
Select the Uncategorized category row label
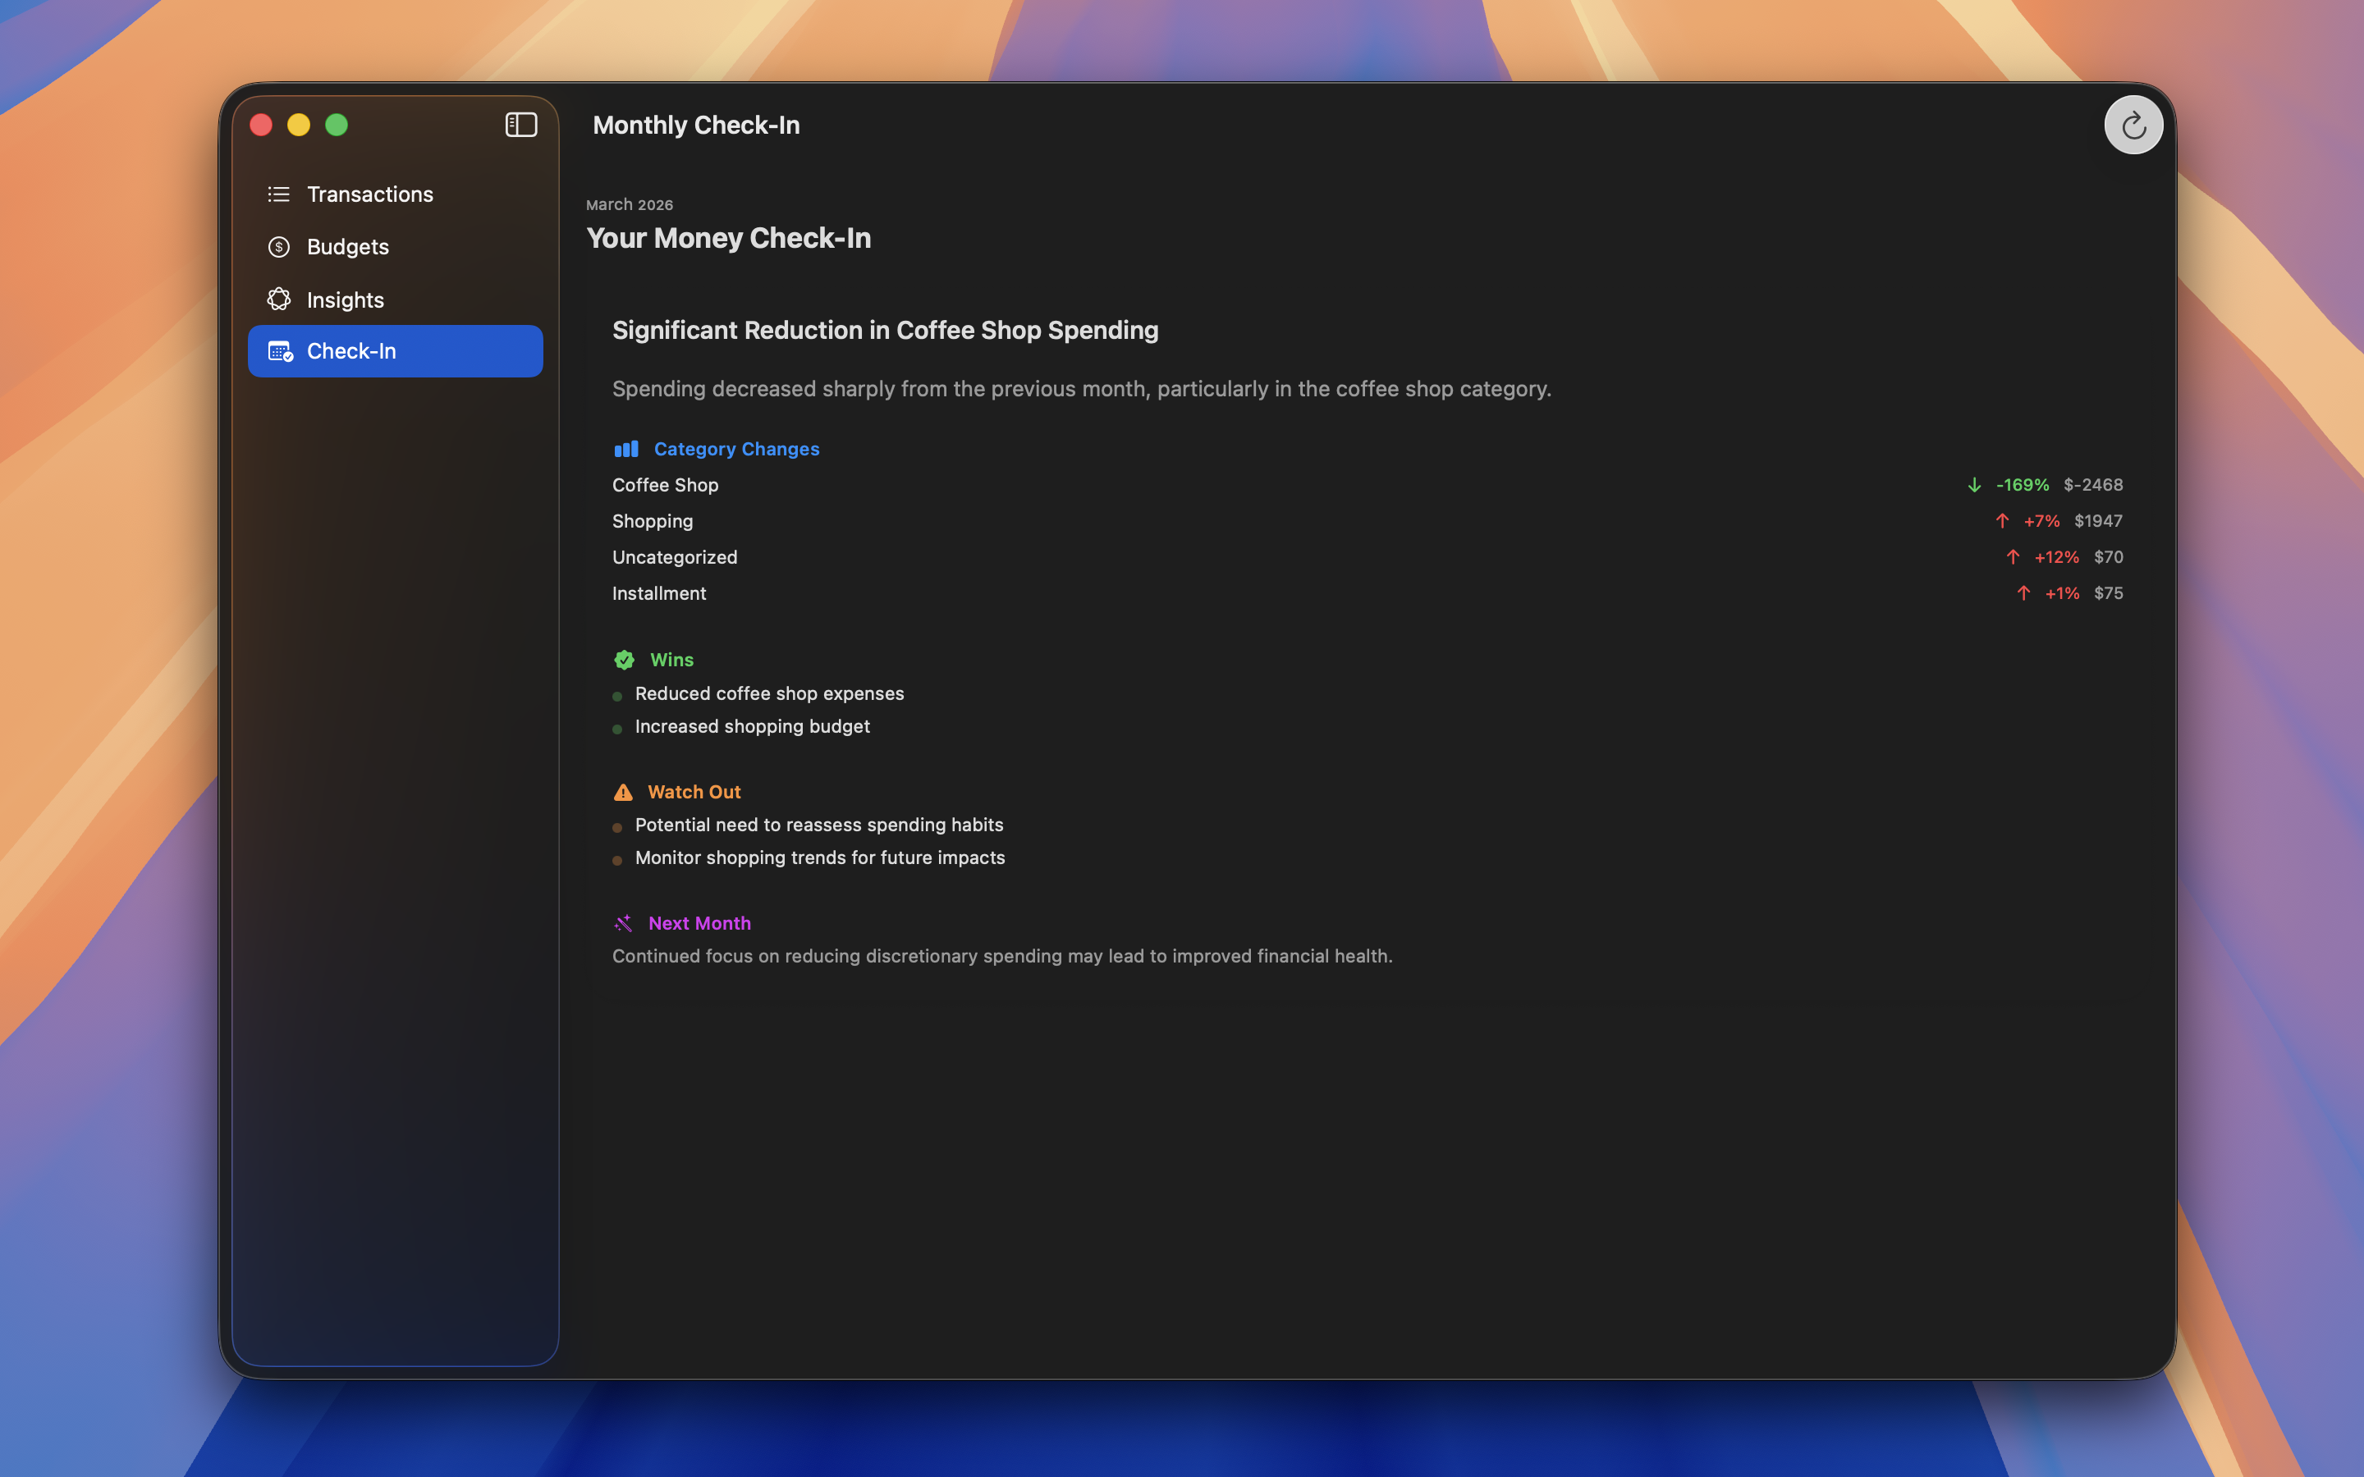pyautogui.click(x=675, y=558)
